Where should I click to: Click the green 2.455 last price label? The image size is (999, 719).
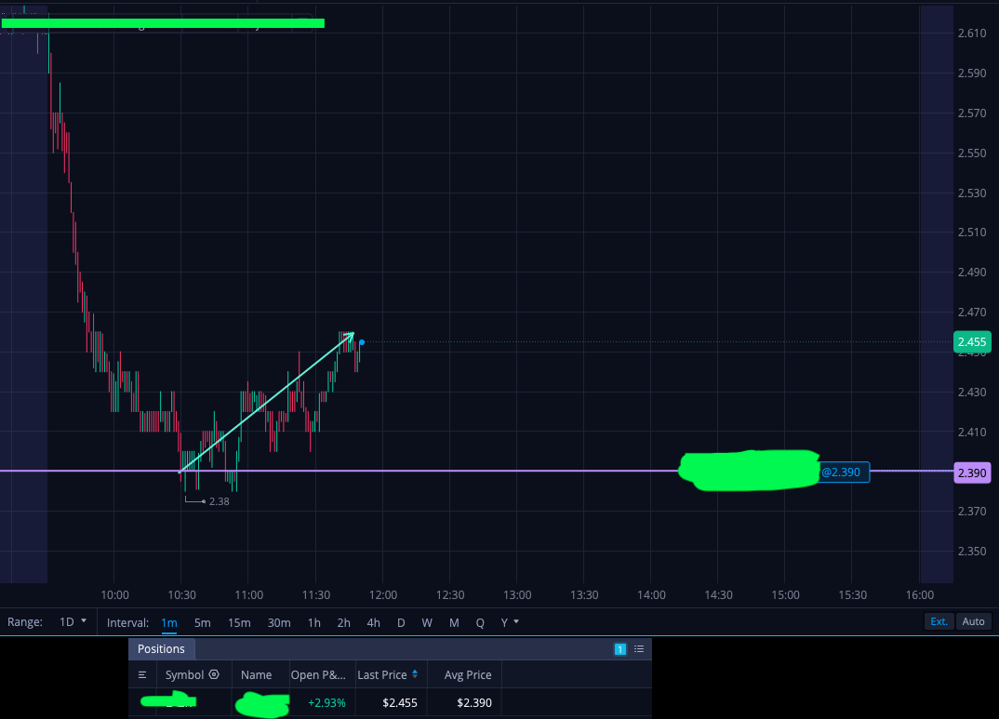click(972, 342)
